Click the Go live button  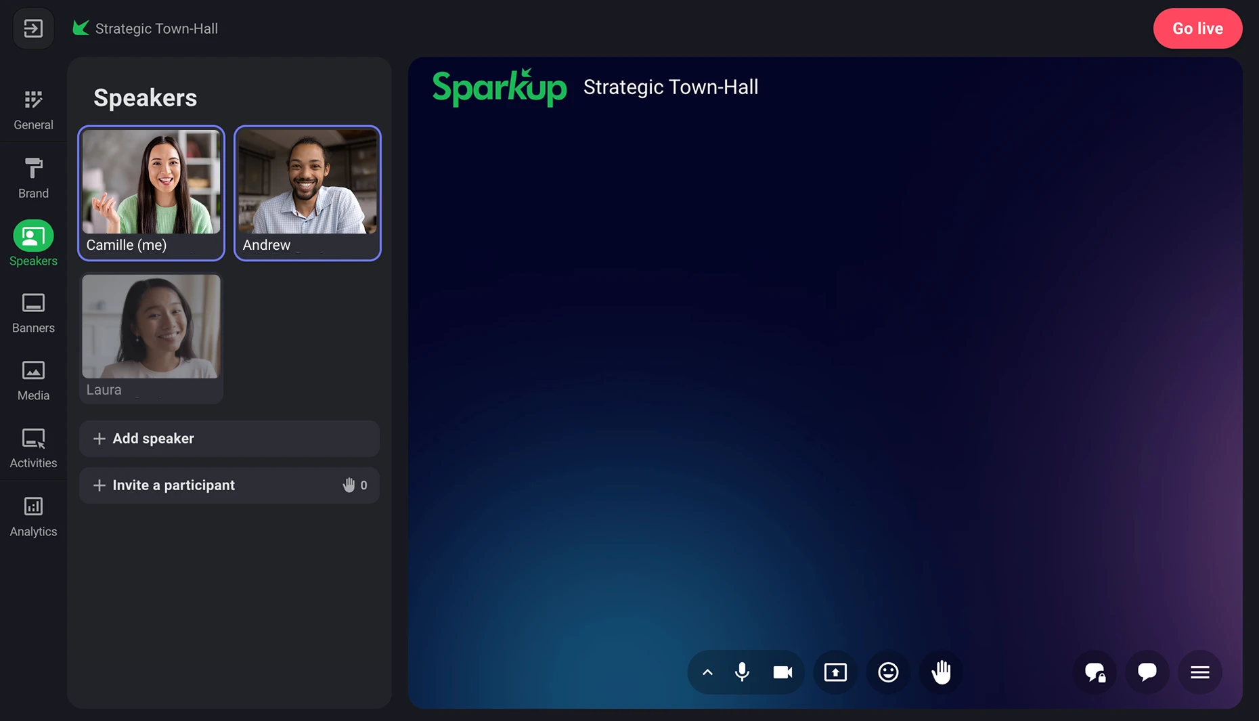click(1197, 28)
